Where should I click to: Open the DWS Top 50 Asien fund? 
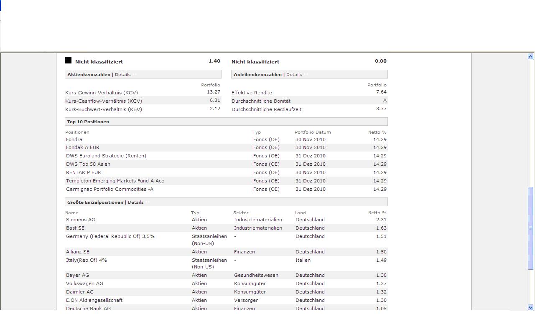pyautogui.click(x=88, y=164)
